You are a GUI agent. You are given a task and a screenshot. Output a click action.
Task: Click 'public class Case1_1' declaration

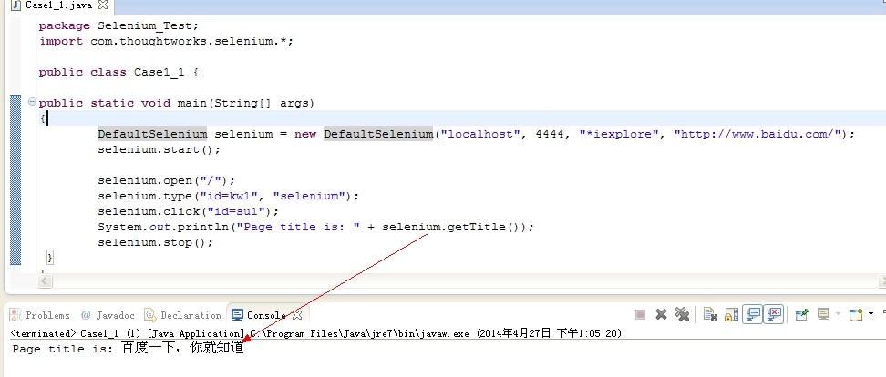click(x=118, y=72)
